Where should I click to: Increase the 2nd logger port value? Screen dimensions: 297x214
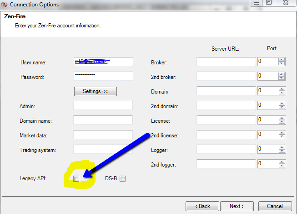pos(282,162)
